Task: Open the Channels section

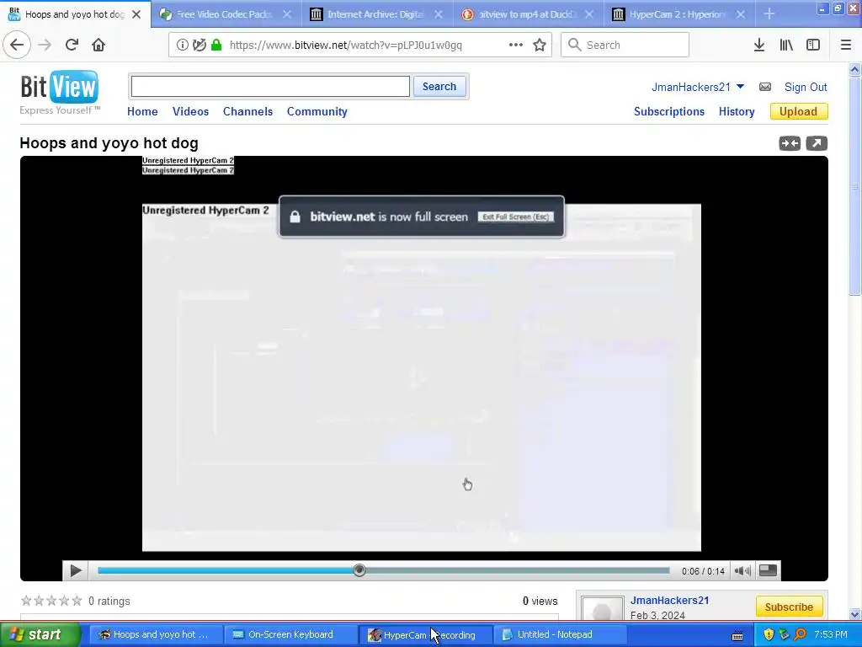Action: point(248,112)
